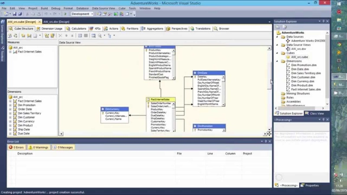Click the Zoom magnifier icon in cube toolbar
347x195 pixels.
(100, 36)
